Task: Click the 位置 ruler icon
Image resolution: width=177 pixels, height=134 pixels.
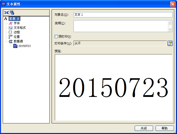Action: pos(10,37)
